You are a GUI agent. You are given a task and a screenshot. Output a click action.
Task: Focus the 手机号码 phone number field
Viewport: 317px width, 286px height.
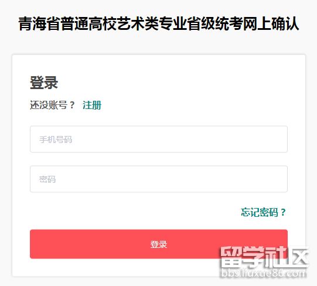[159, 139]
